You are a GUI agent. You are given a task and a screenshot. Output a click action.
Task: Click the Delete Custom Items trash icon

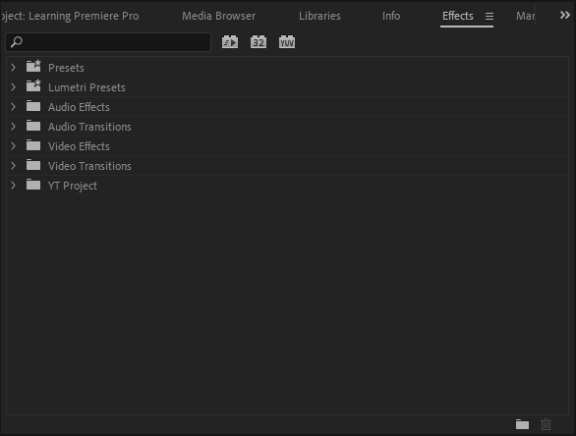(x=547, y=424)
